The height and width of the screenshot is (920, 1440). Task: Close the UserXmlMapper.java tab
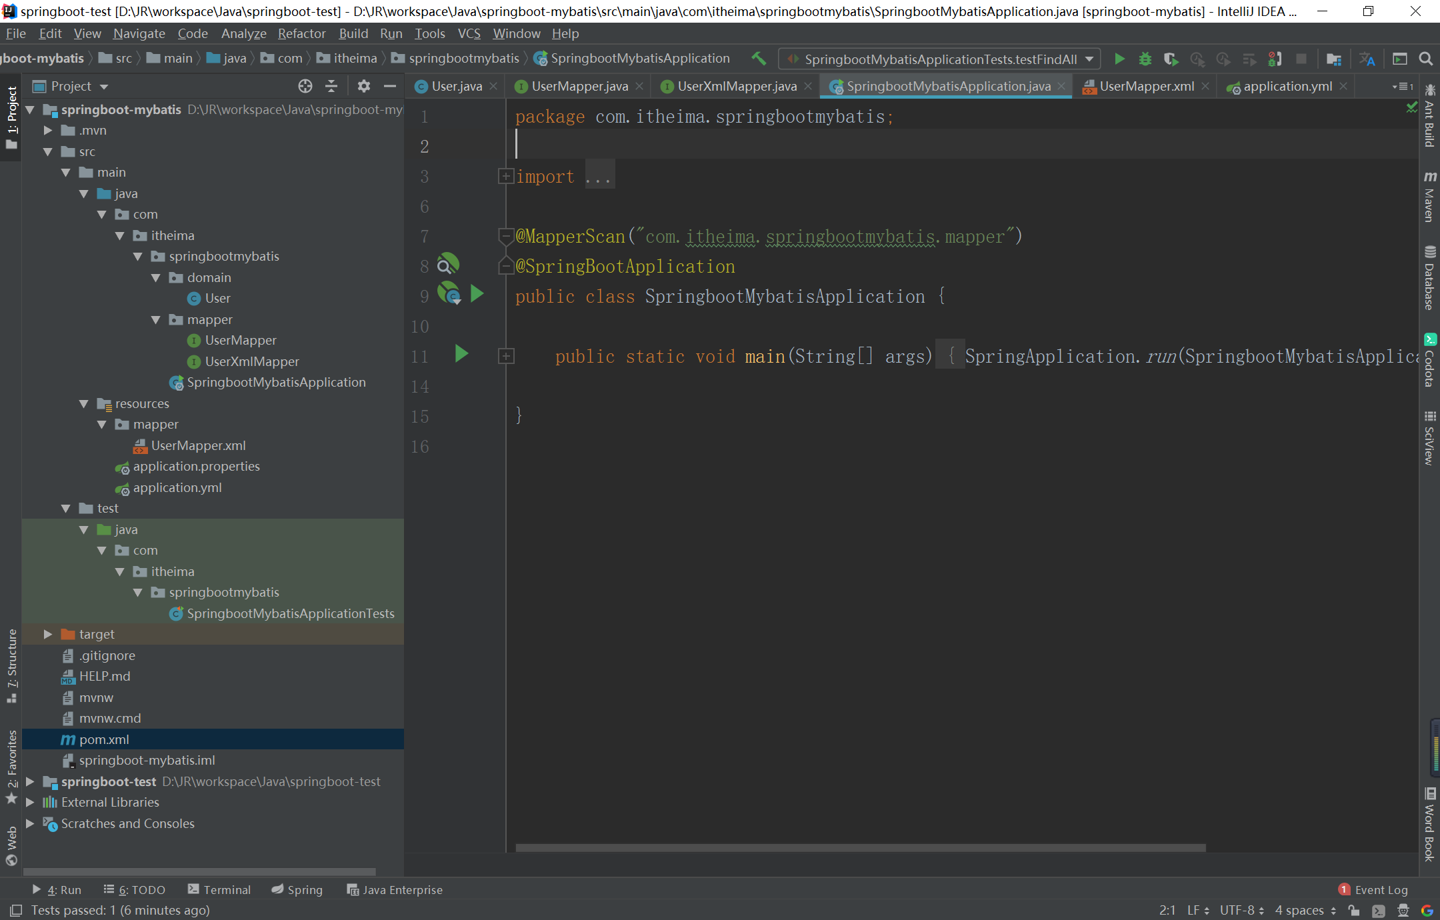[x=808, y=86]
